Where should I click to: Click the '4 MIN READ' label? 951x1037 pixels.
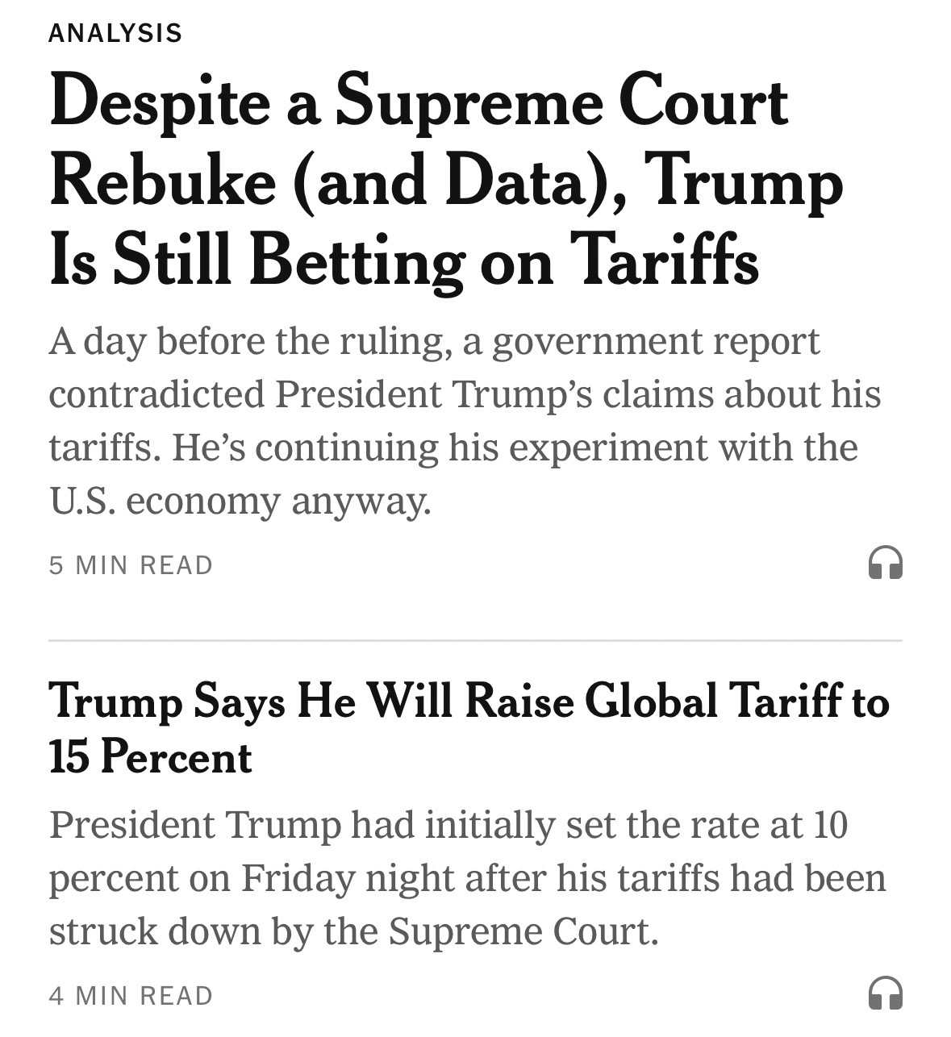tap(131, 996)
